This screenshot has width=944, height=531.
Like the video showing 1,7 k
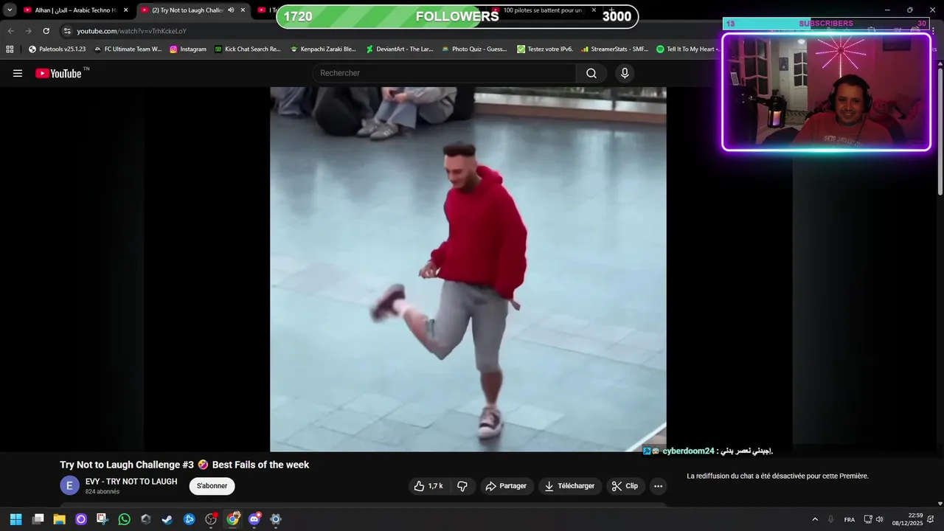click(428, 486)
